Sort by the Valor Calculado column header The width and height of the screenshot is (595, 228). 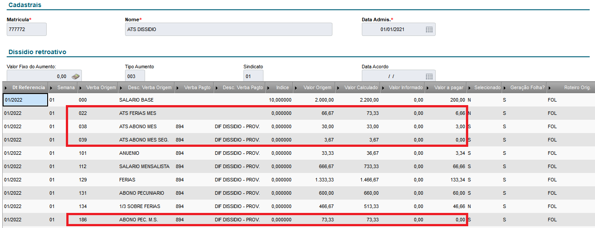[x=357, y=87]
